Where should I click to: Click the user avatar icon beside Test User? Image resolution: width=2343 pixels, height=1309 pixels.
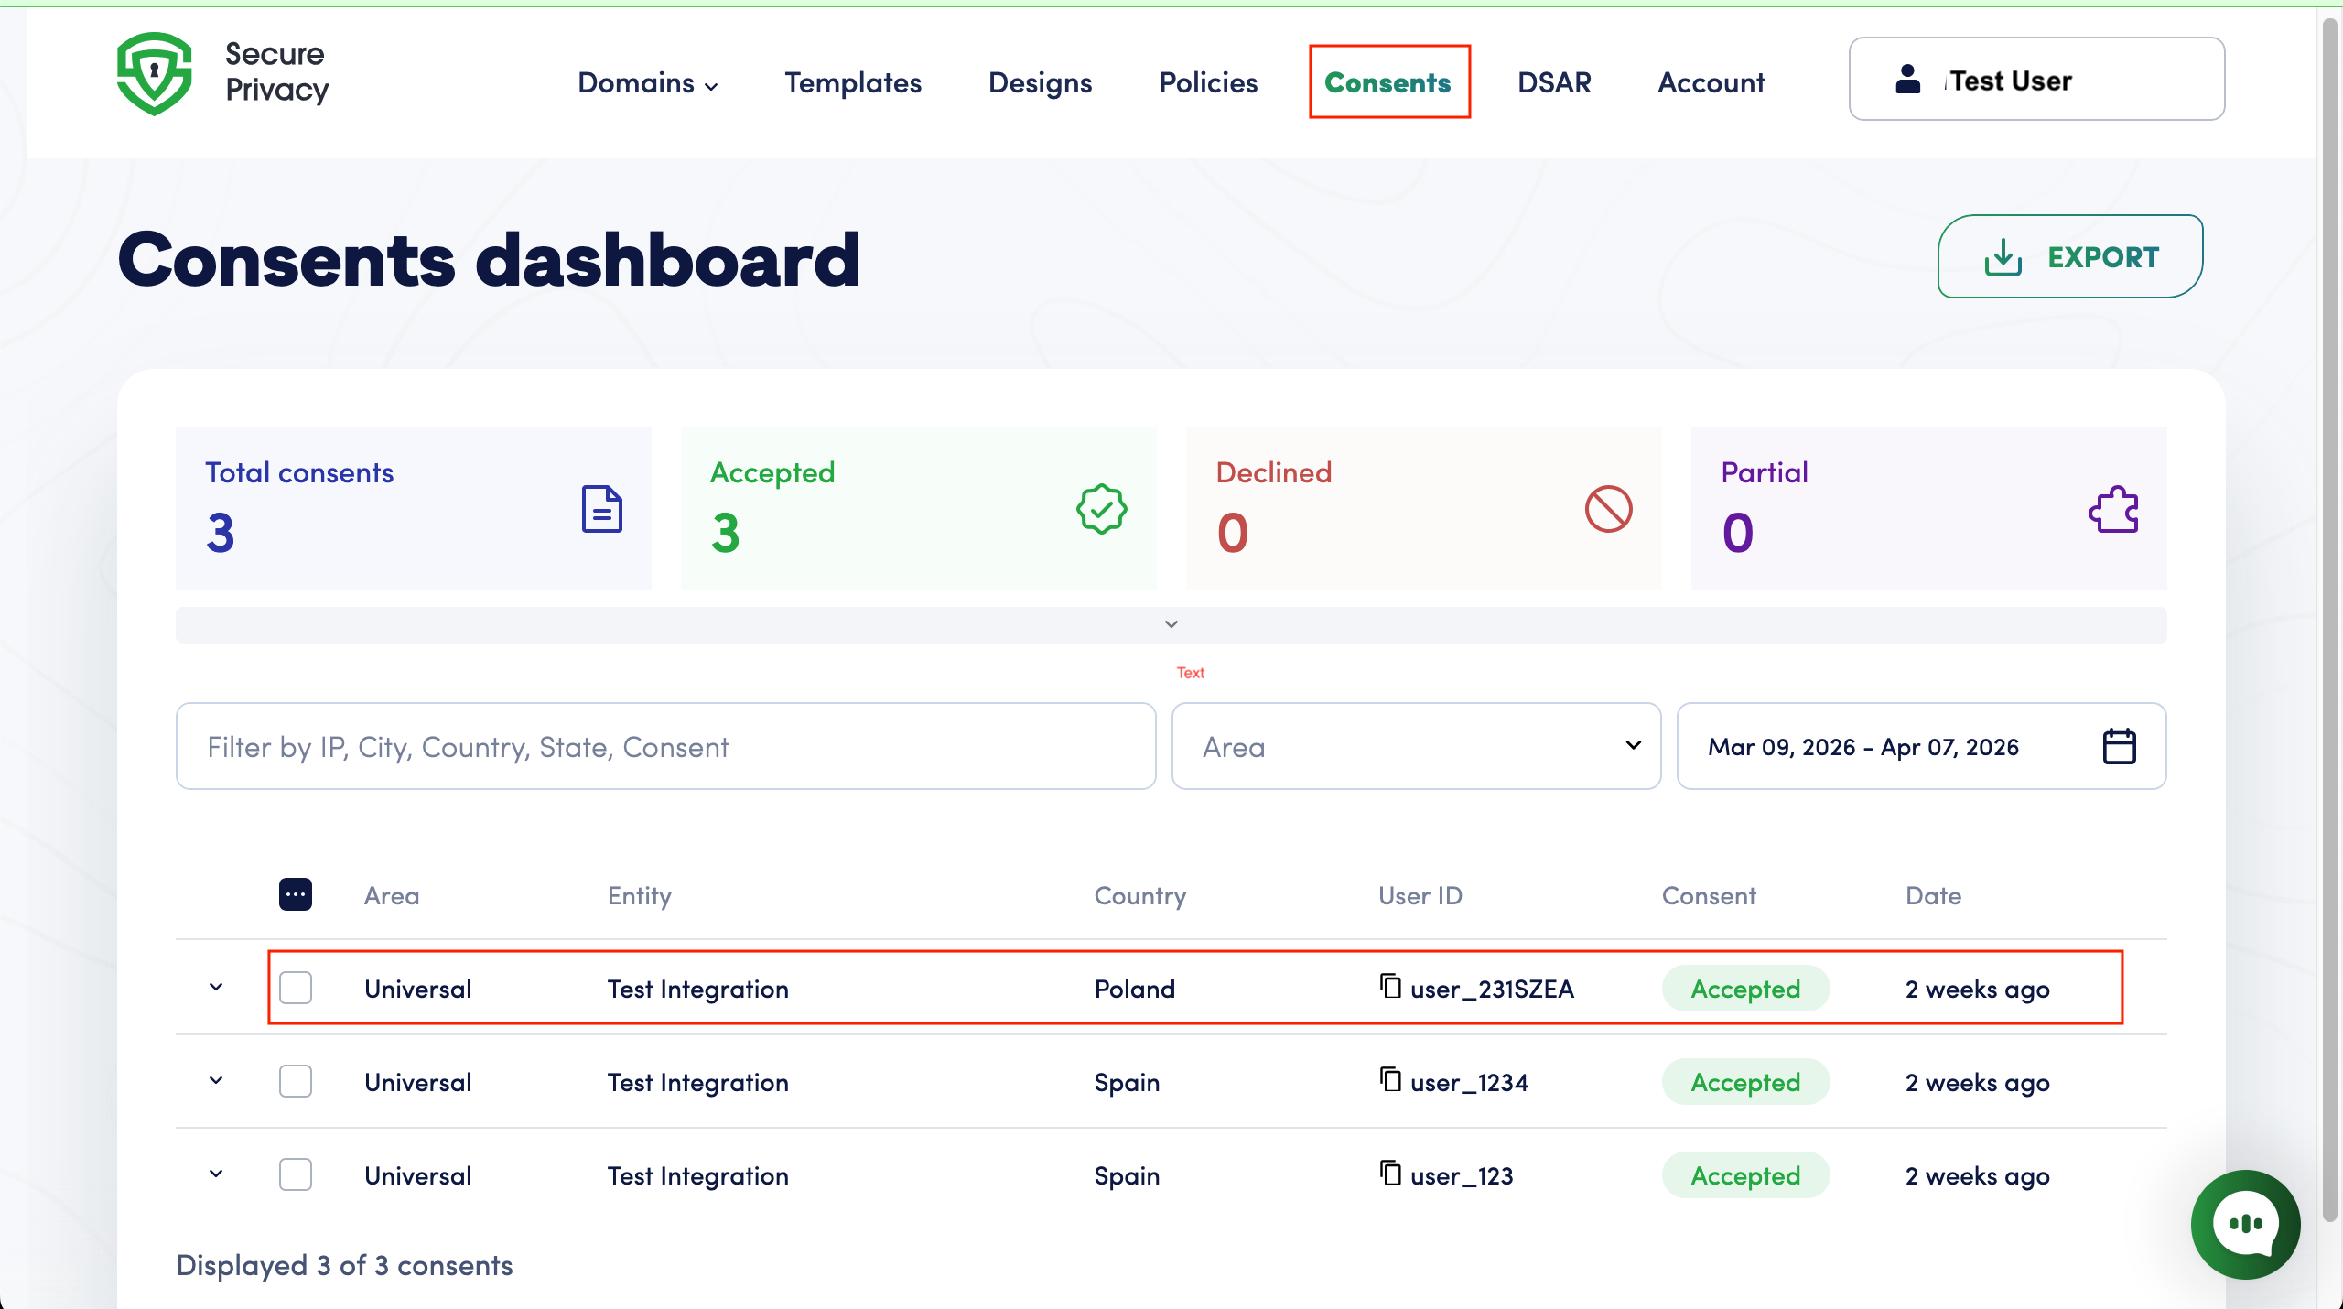pyautogui.click(x=1907, y=79)
